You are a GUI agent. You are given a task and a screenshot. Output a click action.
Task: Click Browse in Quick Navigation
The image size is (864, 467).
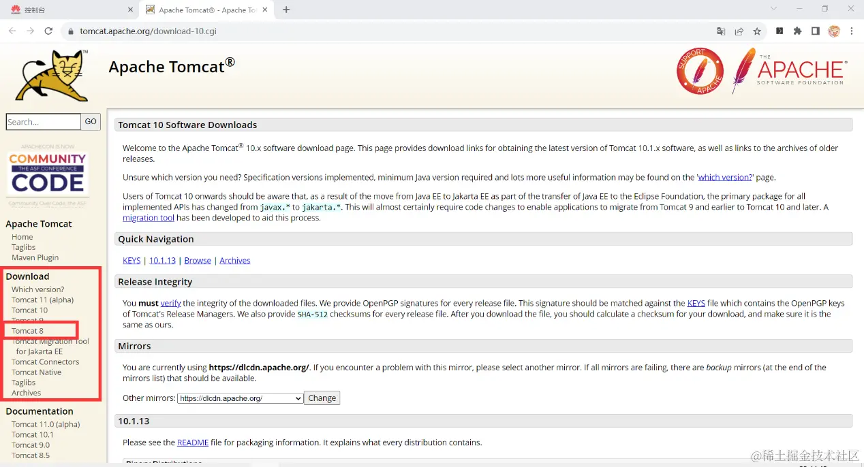click(198, 260)
